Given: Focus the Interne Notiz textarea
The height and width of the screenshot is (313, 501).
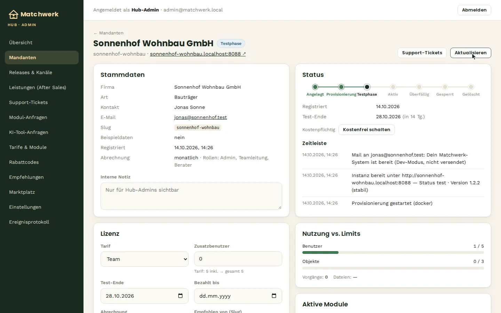Looking at the screenshot, I should pos(191,196).
